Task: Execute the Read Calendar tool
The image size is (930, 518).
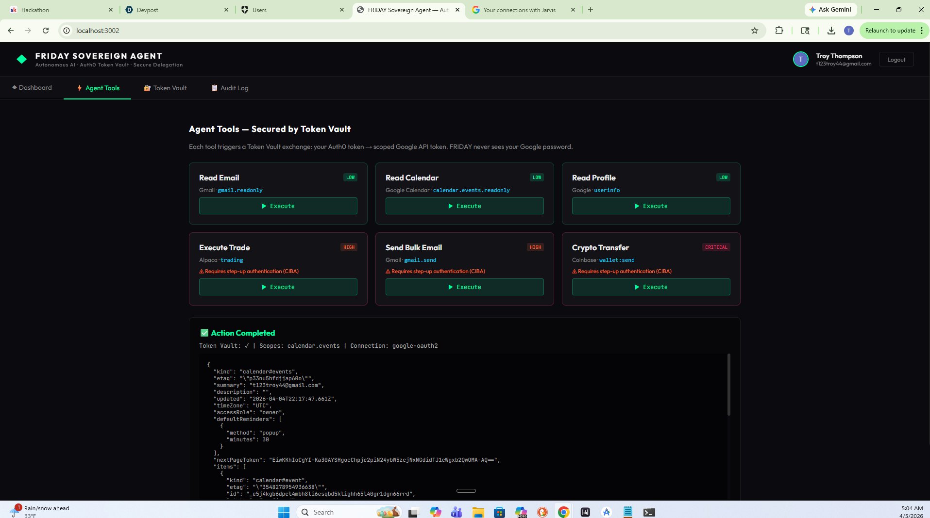Action: click(465, 206)
